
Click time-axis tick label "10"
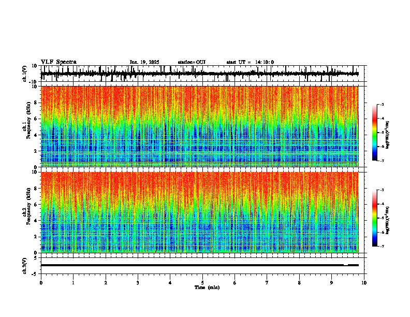tap(364, 283)
